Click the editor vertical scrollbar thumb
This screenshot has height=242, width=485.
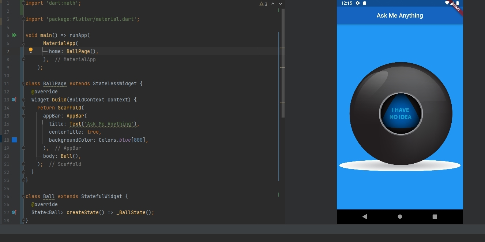(x=283, y=62)
